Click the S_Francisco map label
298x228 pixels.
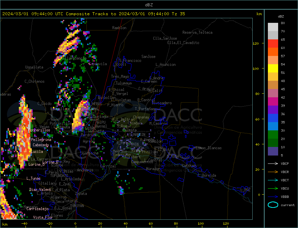click(130, 61)
